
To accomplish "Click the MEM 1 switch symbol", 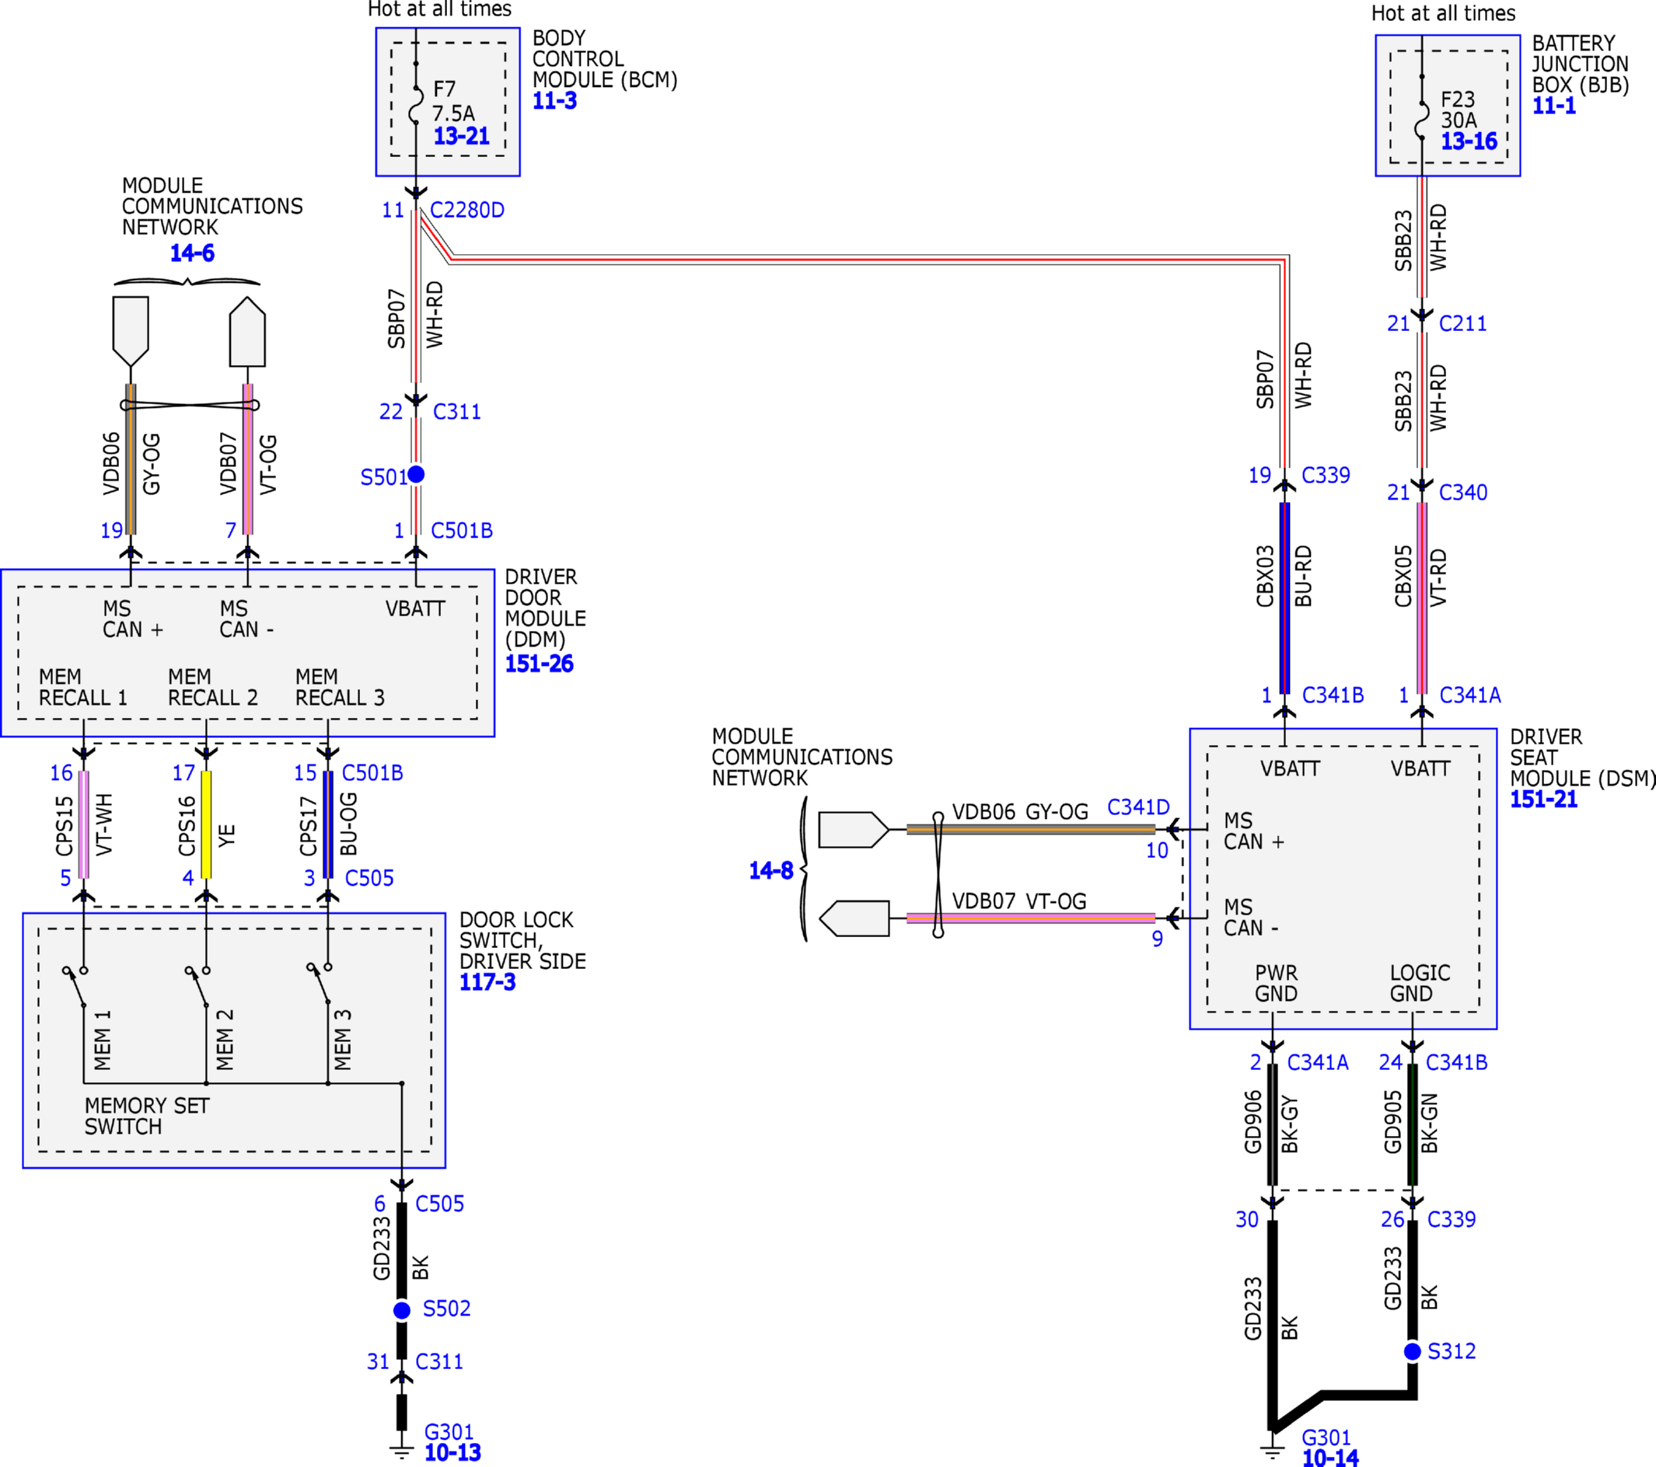I will 75,985.
